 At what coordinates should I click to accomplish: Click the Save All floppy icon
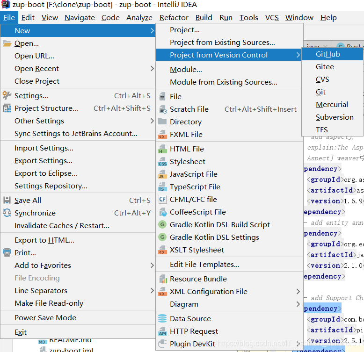[7, 200]
